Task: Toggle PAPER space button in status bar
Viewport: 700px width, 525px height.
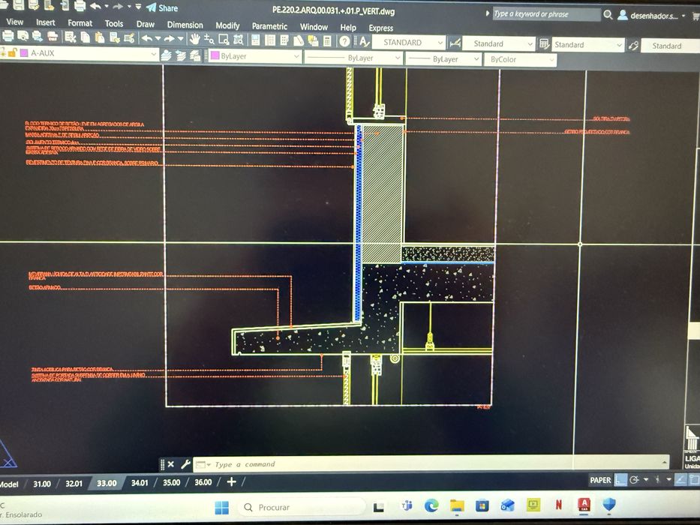Action: click(600, 480)
